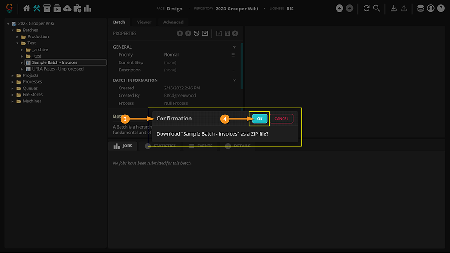The height and width of the screenshot is (253, 450).
Task: Collapse the 2023 Grooper Wiki root node
Action: pyautogui.click(x=8, y=24)
